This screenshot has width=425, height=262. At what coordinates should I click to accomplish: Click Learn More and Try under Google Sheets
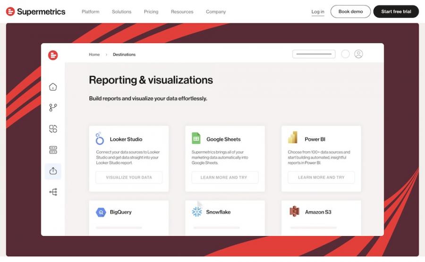(x=225, y=177)
